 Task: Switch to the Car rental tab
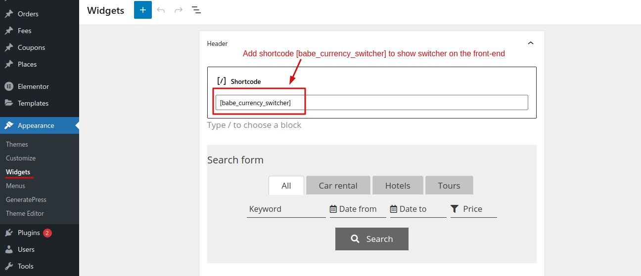click(338, 186)
